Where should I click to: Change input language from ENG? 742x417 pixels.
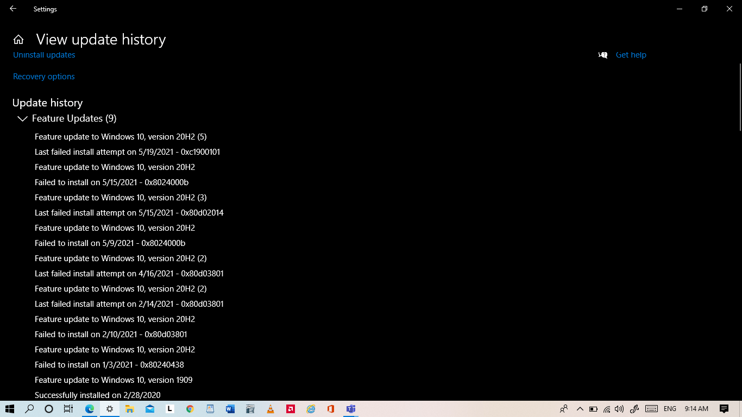670,409
